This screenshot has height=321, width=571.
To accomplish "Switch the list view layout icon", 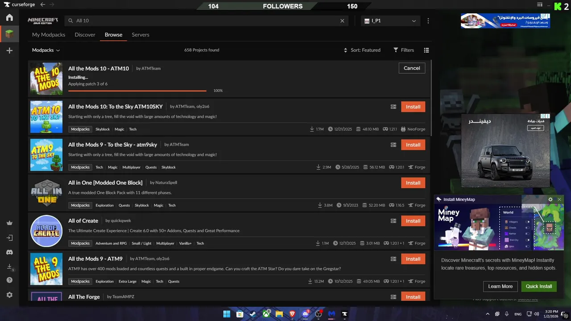I will (426, 50).
